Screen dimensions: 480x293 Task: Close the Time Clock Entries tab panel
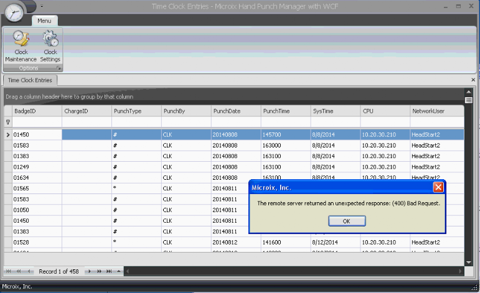point(473,80)
